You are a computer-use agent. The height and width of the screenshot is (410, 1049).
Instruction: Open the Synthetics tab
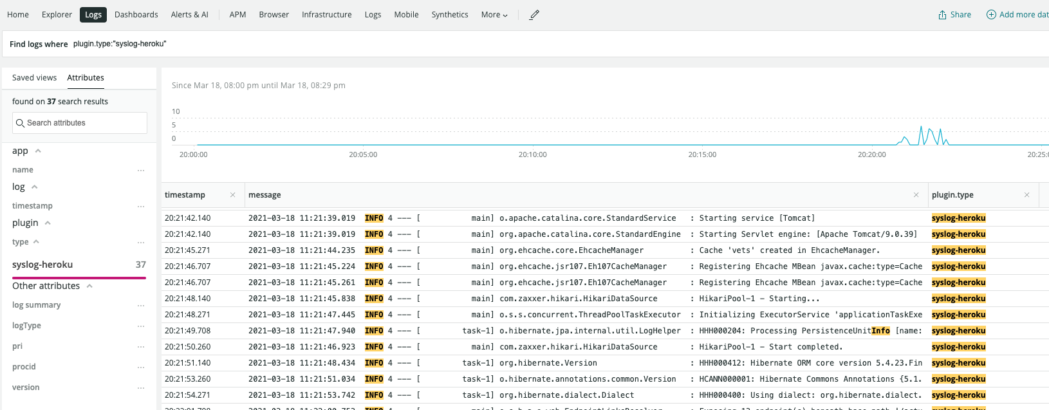click(450, 15)
